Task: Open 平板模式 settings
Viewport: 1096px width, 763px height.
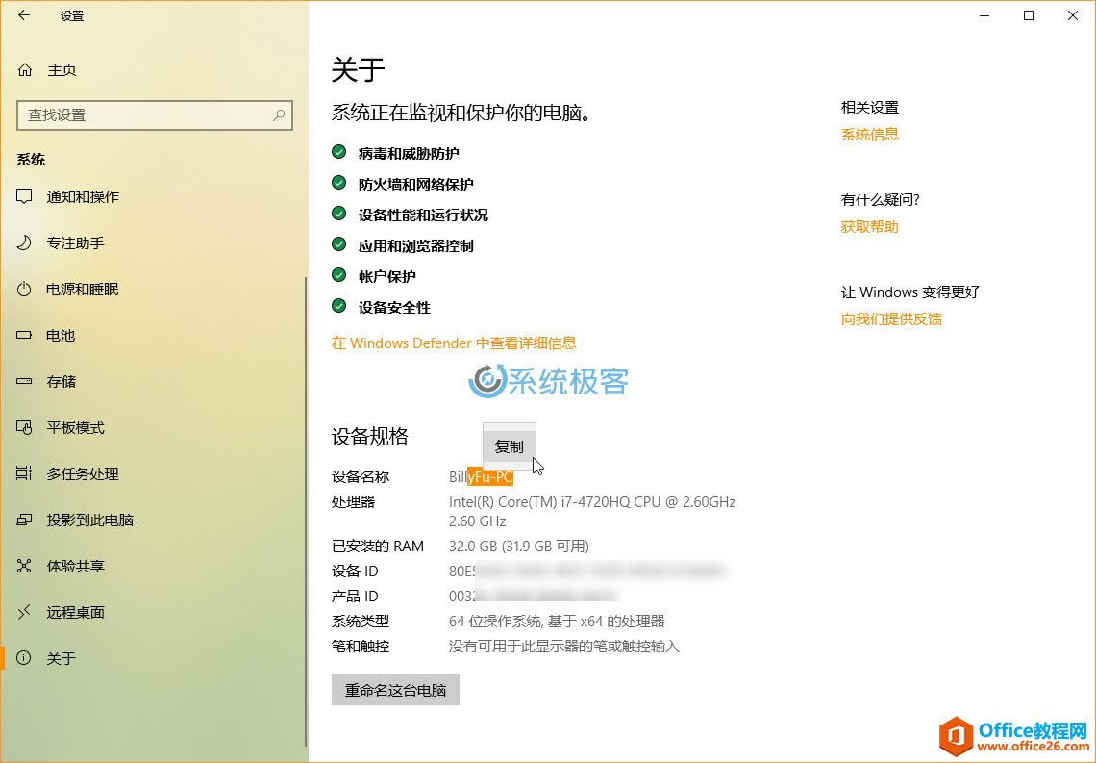Action: pos(153,427)
